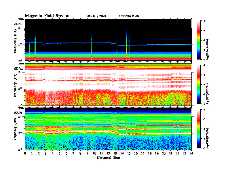The image size is (228, 176).
Task: Click the -6 tick on dD/dt colorbar
Action: point(204,104)
